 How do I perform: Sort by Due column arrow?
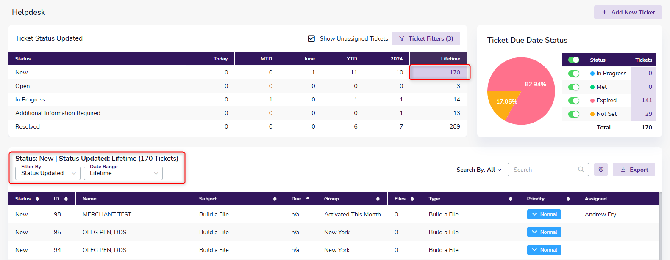[x=308, y=198]
